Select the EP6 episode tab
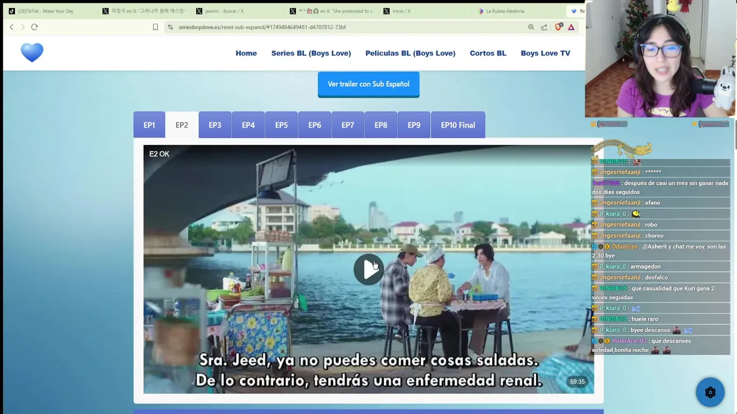The height and width of the screenshot is (414, 737). tap(314, 125)
